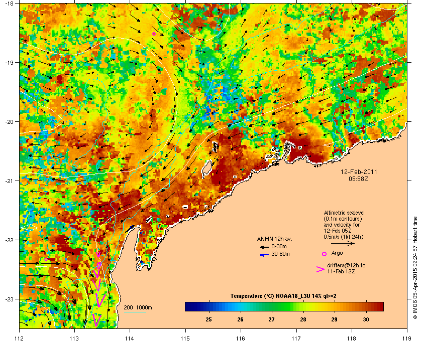Click the latitude axis label '-19'
Screen dimensions: 422x341
[10, 62]
